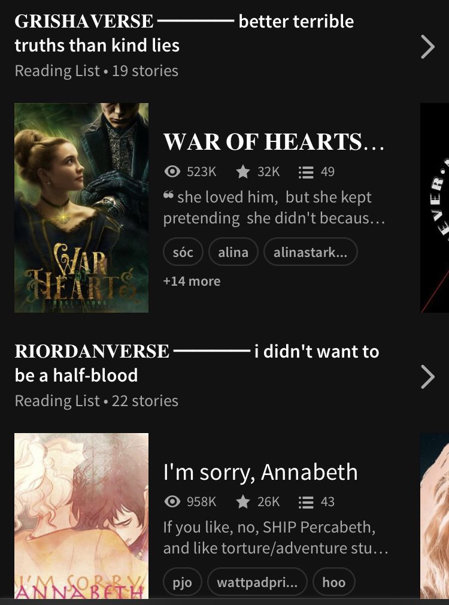Open the WAR OF HEARTS story title

point(274,142)
